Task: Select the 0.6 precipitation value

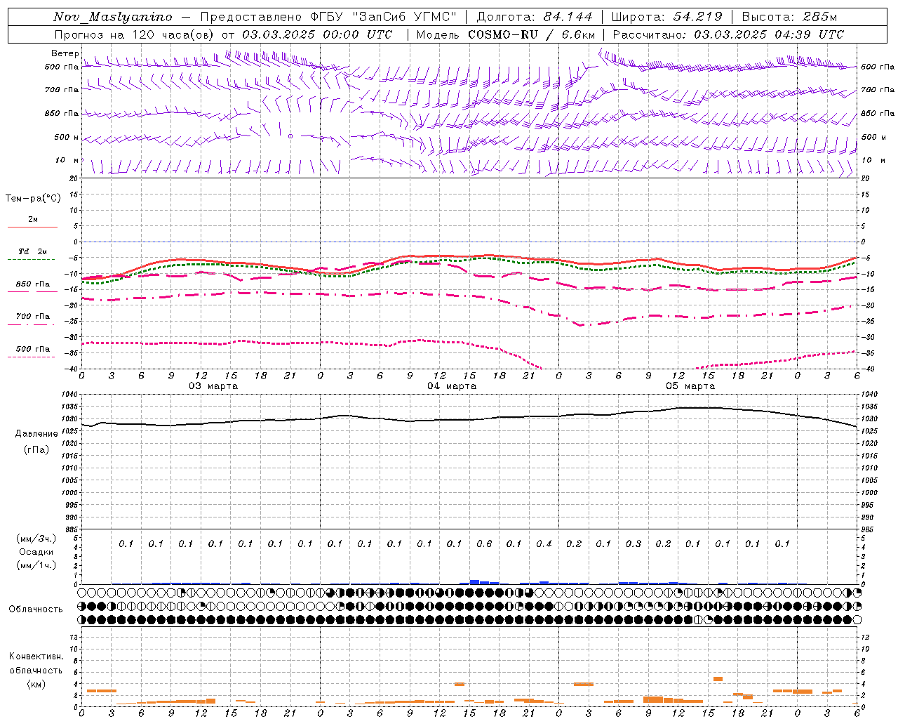Action: (484, 543)
